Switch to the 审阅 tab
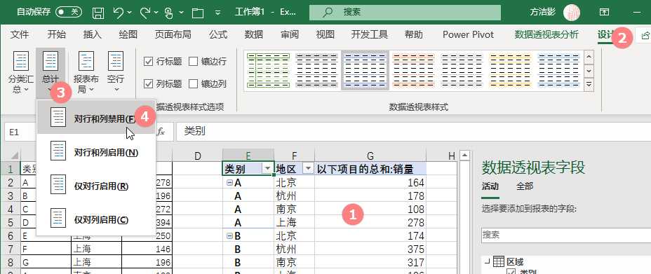Image resolution: width=651 pixels, height=274 pixels. [290, 35]
